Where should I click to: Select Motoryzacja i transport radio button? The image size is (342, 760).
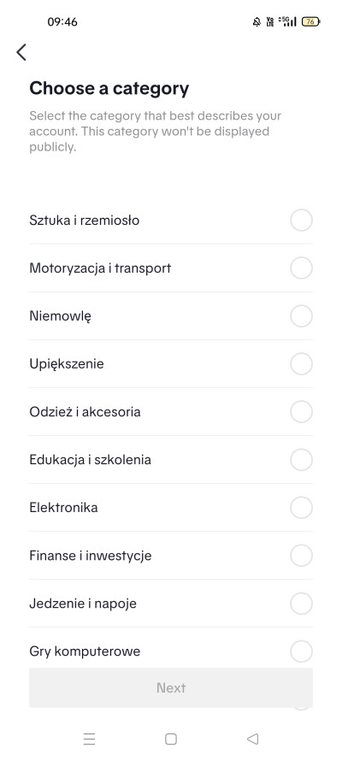301,268
